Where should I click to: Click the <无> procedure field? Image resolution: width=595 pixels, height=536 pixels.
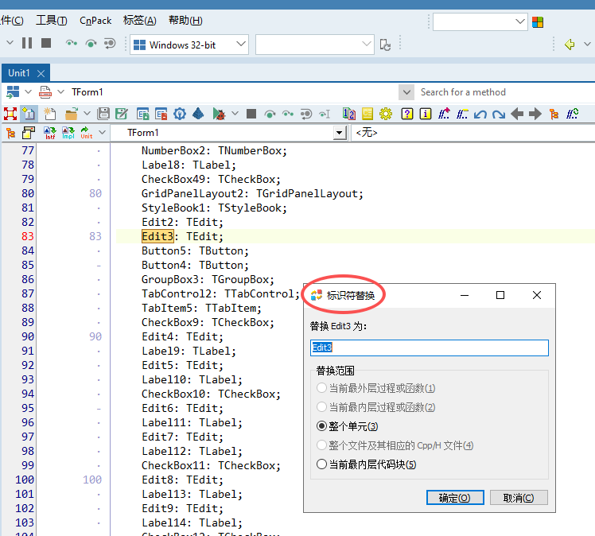coord(472,133)
